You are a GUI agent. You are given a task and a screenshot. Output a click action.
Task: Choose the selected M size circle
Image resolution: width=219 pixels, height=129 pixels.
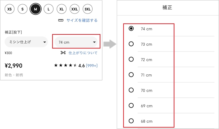pos(35,9)
